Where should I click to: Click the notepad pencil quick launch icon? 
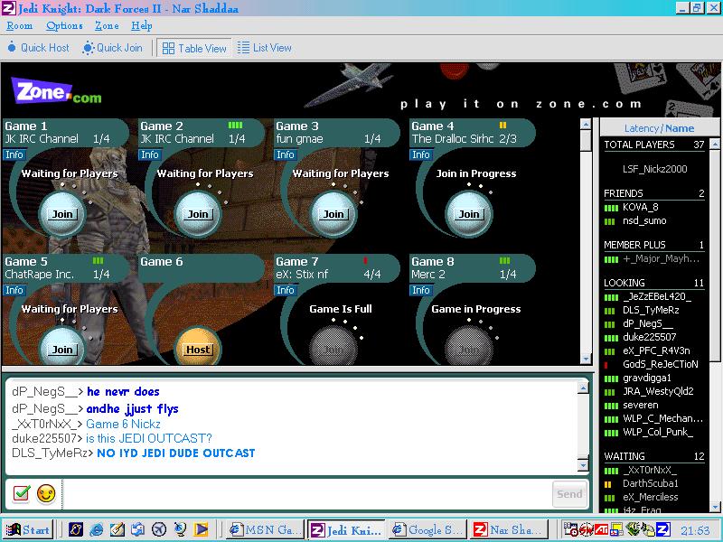(x=117, y=529)
